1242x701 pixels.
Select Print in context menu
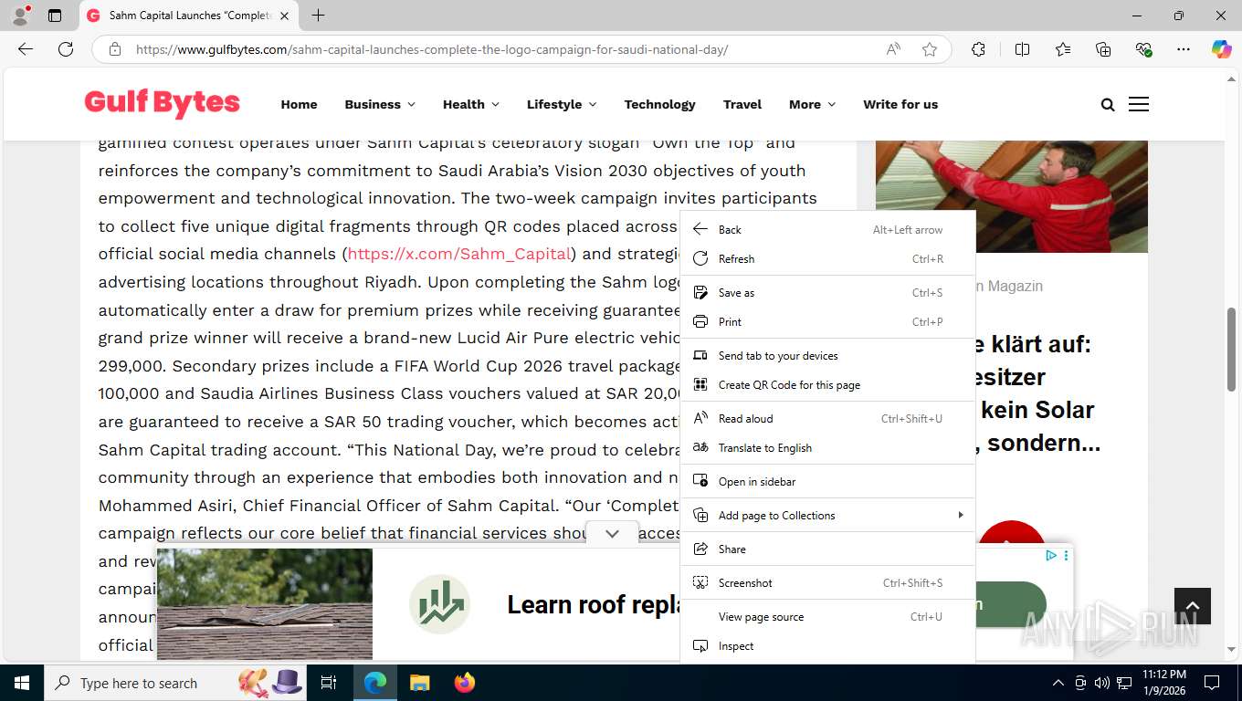[x=828, y=321]
